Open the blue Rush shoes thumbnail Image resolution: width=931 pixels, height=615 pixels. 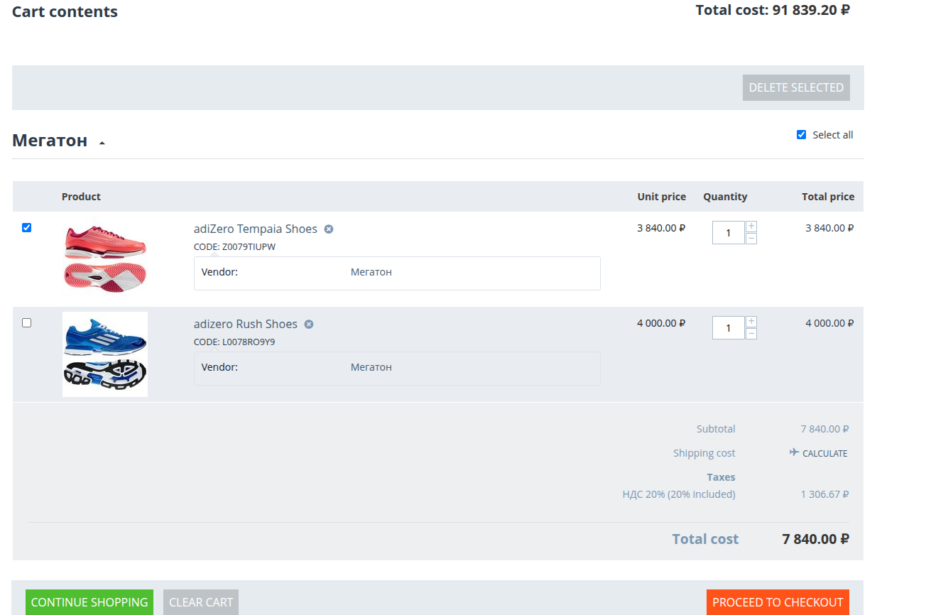(x=105, y=354)
